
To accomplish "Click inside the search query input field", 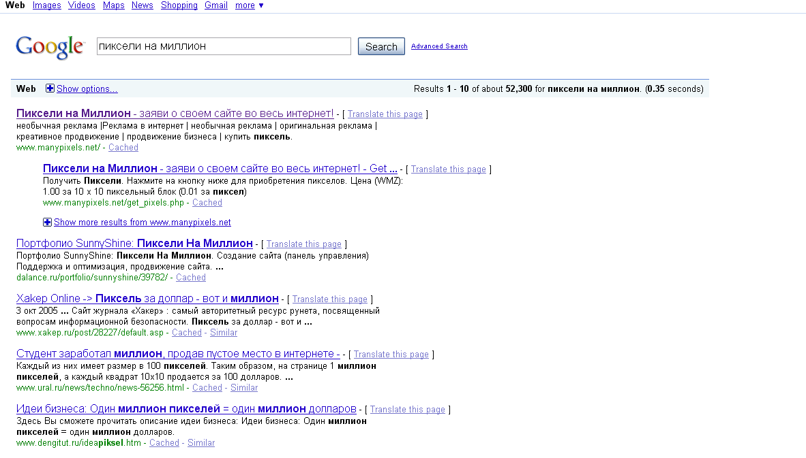I will click(223, 46).
